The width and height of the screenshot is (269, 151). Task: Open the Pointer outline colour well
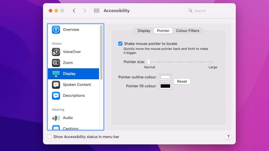coord(165,77)
